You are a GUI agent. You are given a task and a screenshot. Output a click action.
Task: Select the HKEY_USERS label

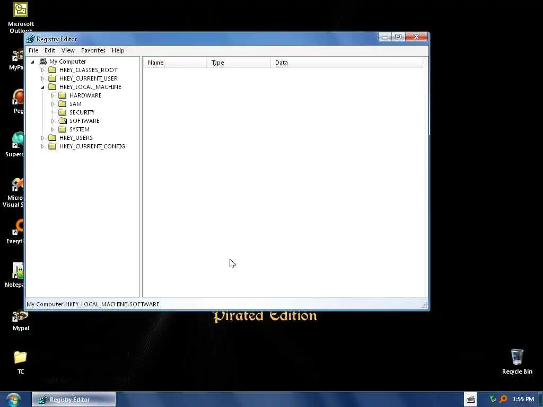pos(76,138)
